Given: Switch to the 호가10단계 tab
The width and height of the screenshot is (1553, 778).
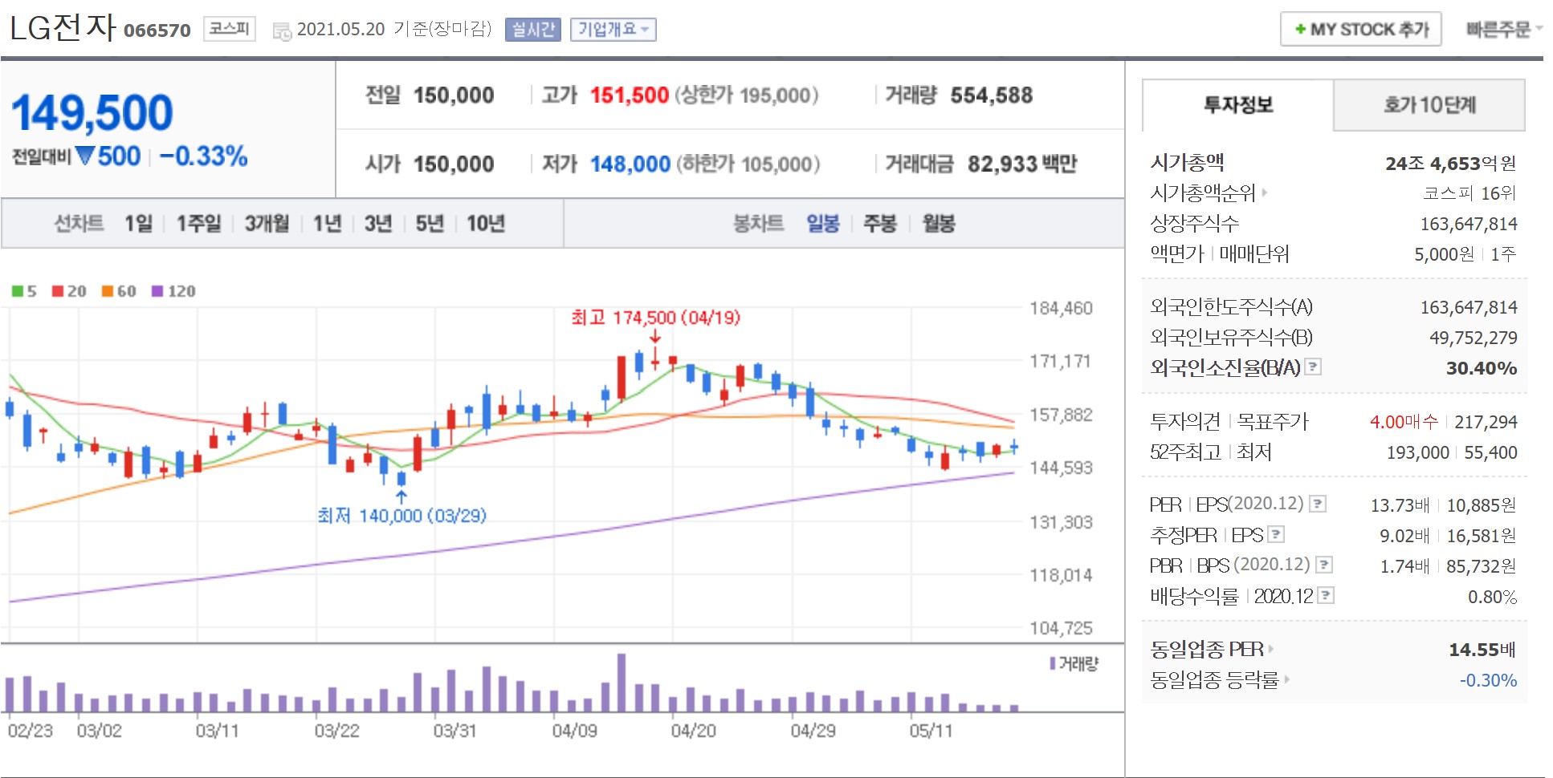Looking at the screenshot, I should coord(1429,105).
